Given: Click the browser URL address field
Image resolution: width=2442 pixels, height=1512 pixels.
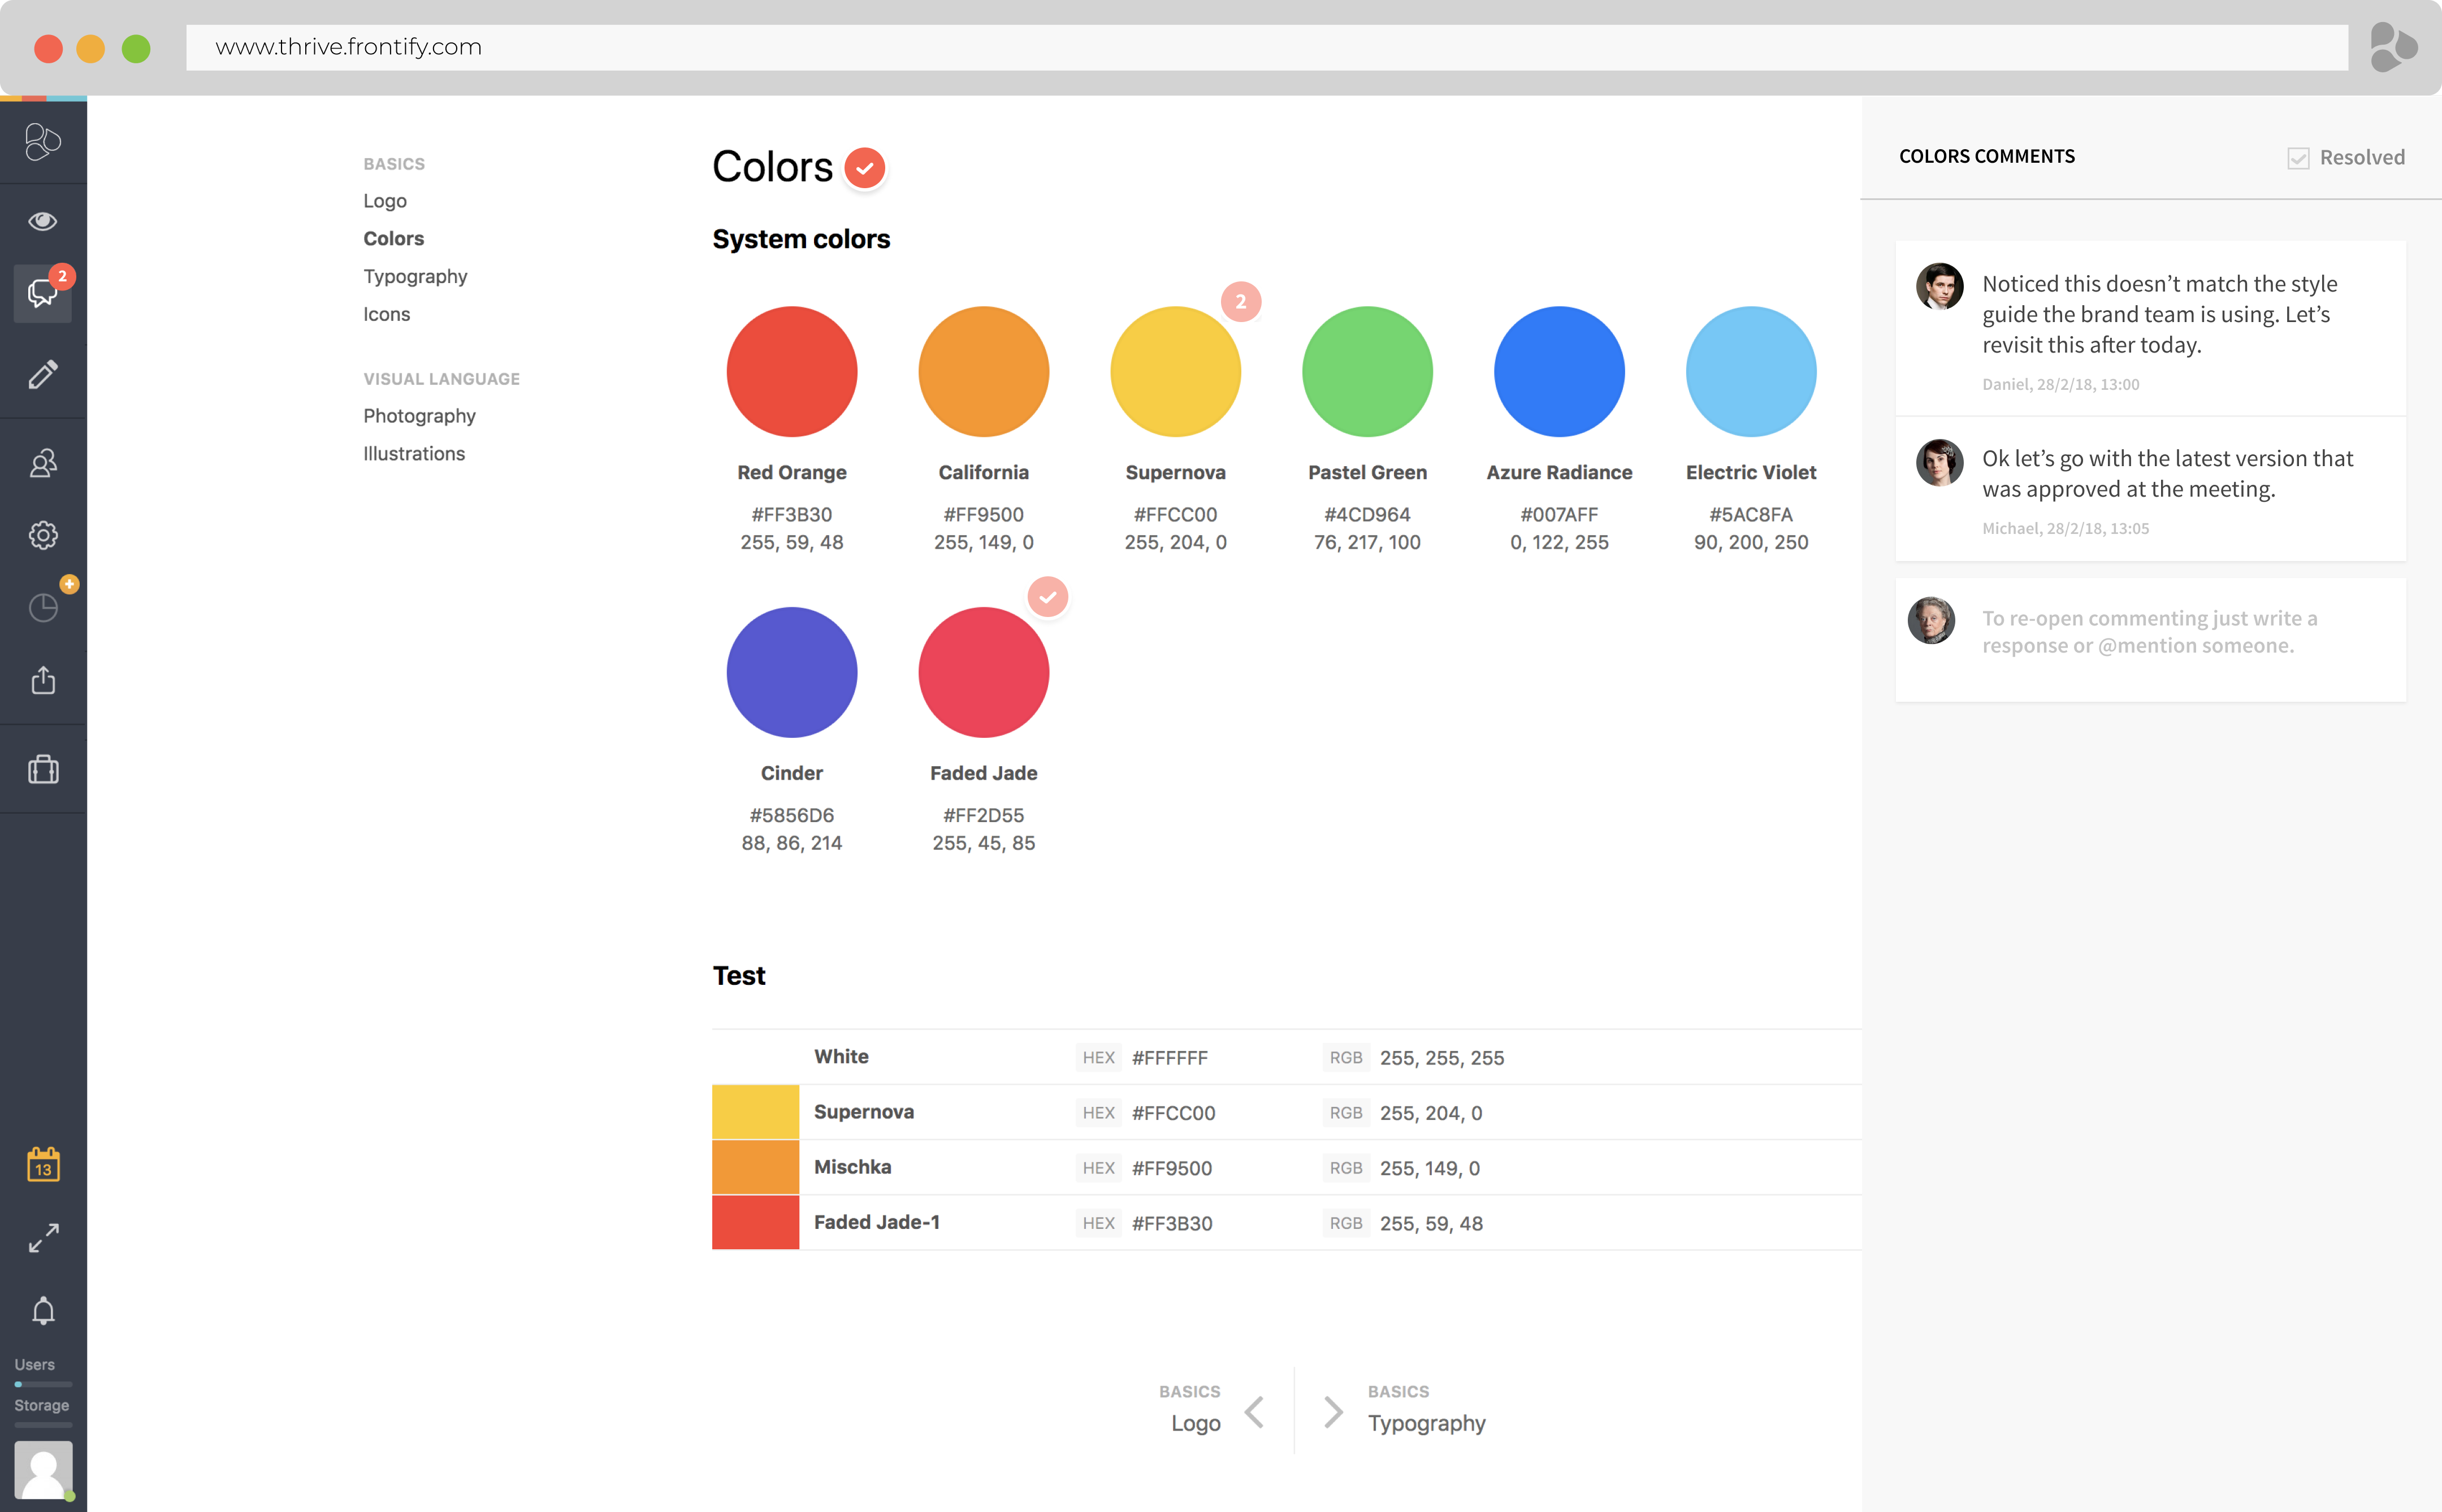Looking at the screenshot, I should click(1267, 47).
